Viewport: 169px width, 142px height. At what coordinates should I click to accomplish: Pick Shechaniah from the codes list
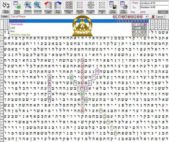79,24
